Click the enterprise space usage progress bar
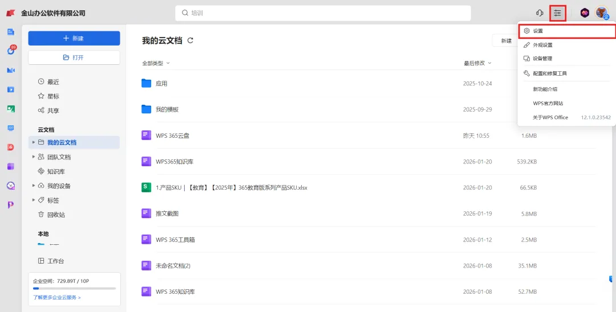Screen dimensions: 616x312 click(x=74, y=289)
